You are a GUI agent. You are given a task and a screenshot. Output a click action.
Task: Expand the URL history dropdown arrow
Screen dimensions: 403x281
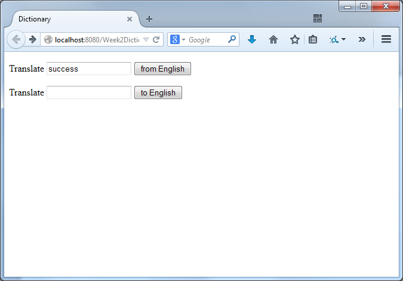[x=146, y=40]
